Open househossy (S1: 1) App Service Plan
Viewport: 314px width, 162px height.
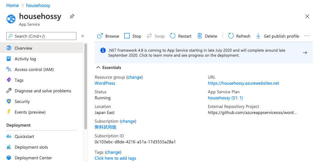point(225,98)
